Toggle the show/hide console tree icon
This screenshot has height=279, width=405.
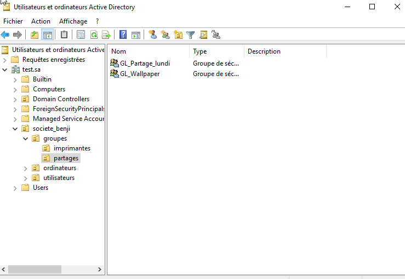[x=48, y=35]
